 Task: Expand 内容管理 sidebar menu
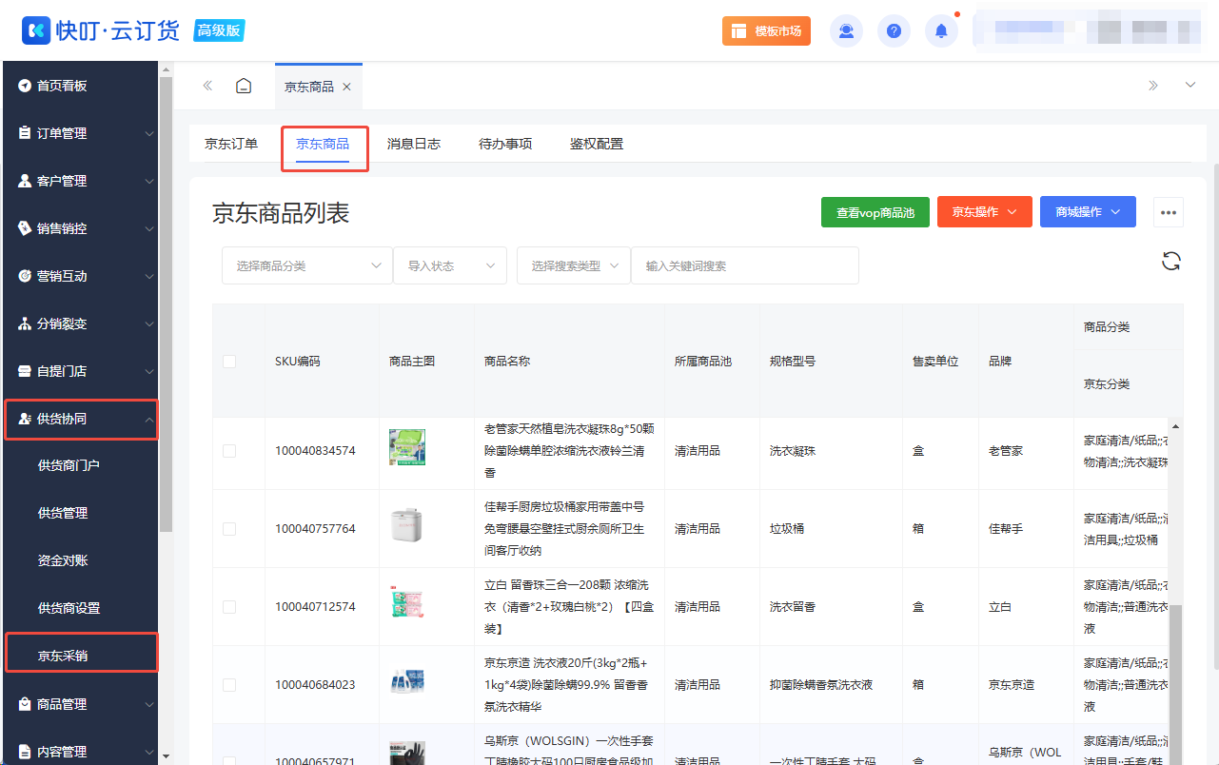click(79, 752)
